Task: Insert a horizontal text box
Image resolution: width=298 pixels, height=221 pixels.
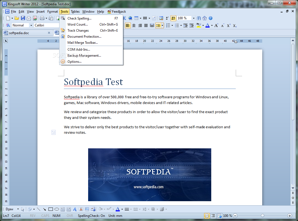Action: click(63, 209)
